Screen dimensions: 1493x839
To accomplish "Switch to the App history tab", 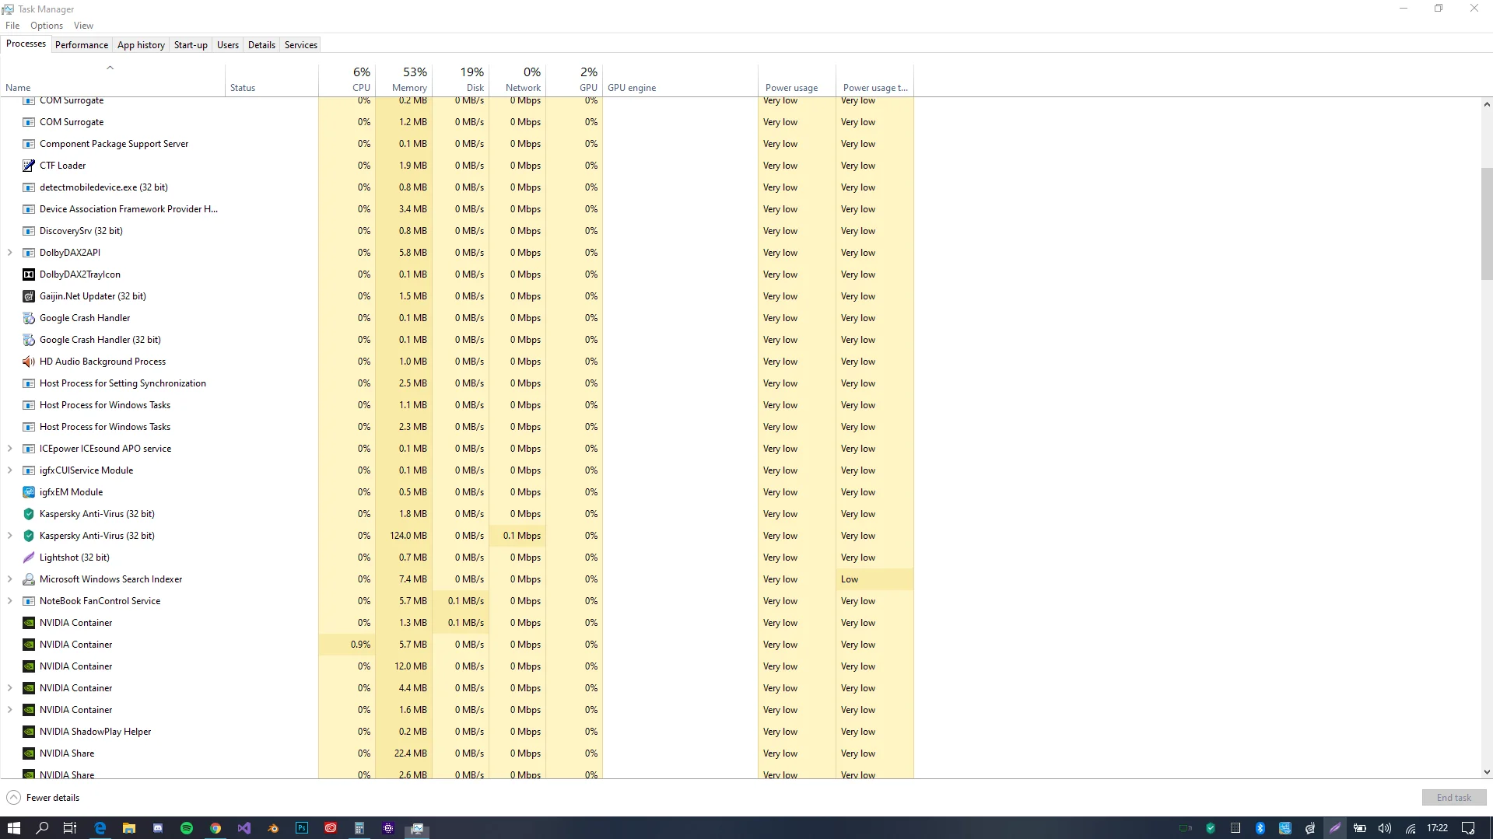I will (x=141, y=45).
